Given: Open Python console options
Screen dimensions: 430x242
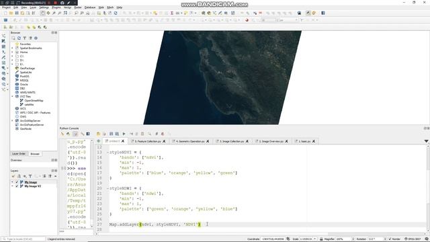Looking at the screenshot, I should tap(82, 134).
